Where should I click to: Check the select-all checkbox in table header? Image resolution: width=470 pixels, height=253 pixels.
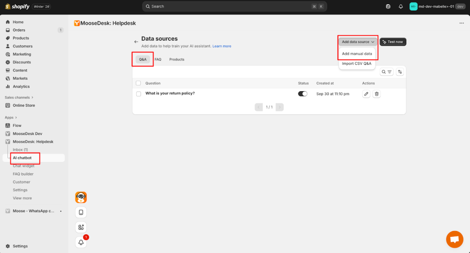coord(139,83)
